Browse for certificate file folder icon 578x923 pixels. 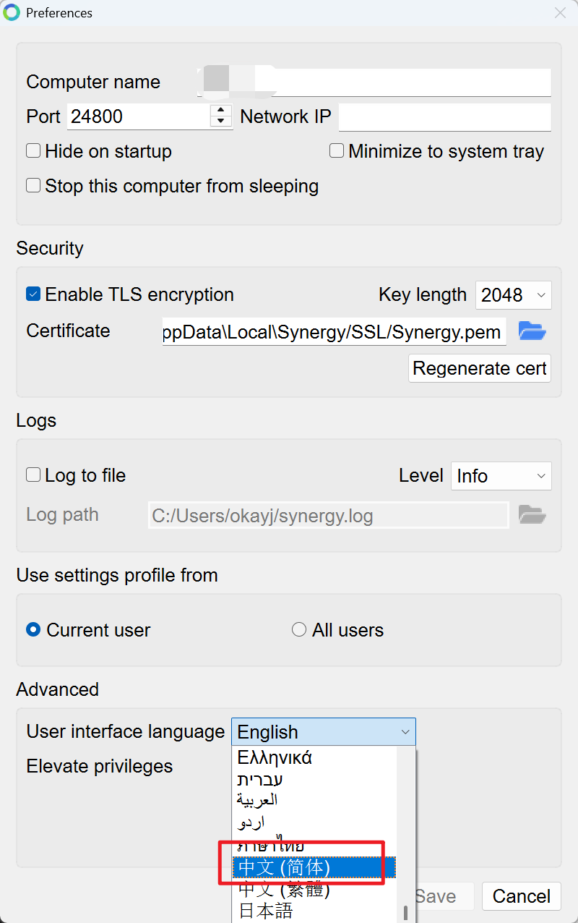(532, 332)
